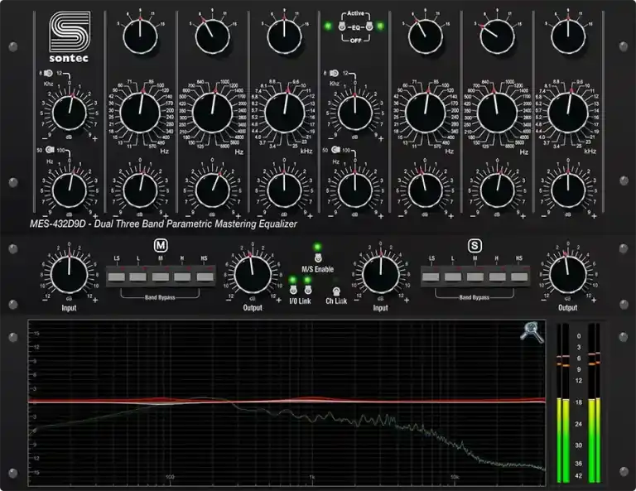The height and width of the screenshot is (491, 636).
Task: Click the right channel high band kHz frequency knob
Action: [x=568, y=113]
